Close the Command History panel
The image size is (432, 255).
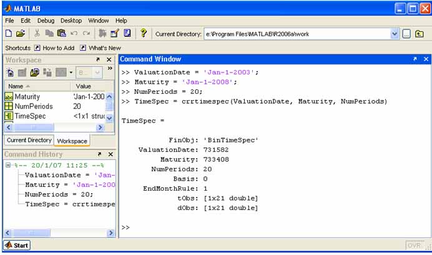(110, 154)
